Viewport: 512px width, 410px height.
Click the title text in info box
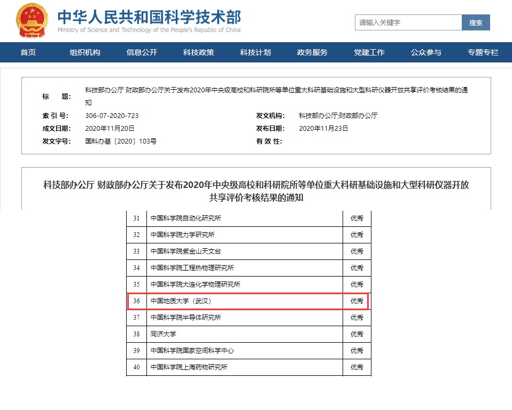click(x=276, y=96)
